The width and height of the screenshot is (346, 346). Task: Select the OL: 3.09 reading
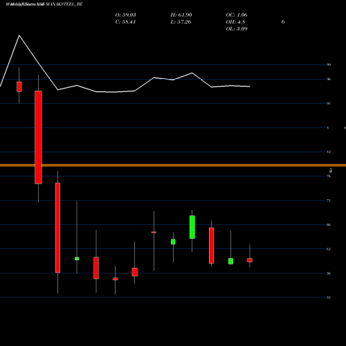point(237,29)
